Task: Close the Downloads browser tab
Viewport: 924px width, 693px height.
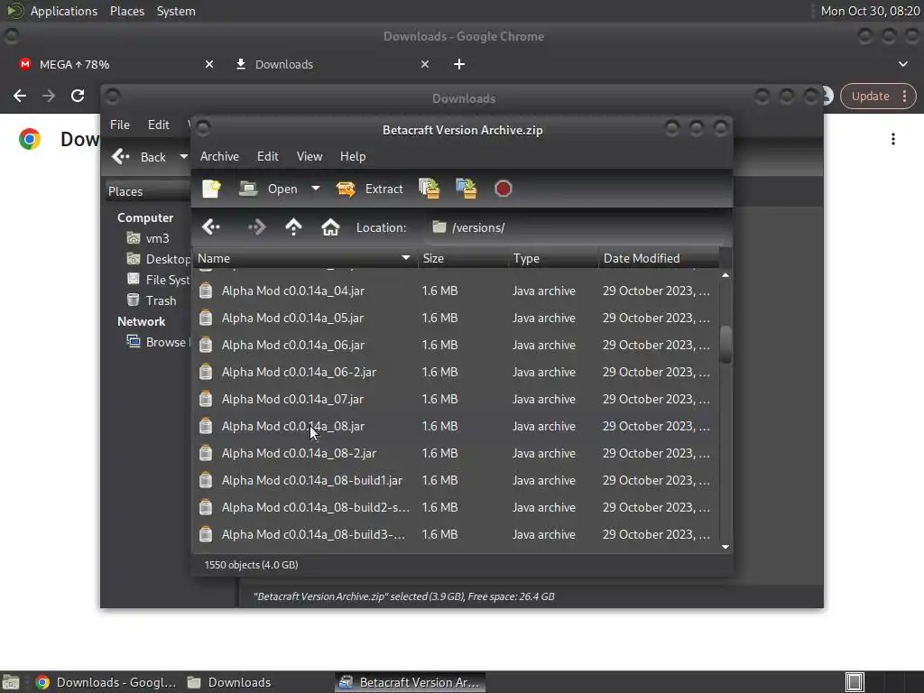Action: (425, 64)
